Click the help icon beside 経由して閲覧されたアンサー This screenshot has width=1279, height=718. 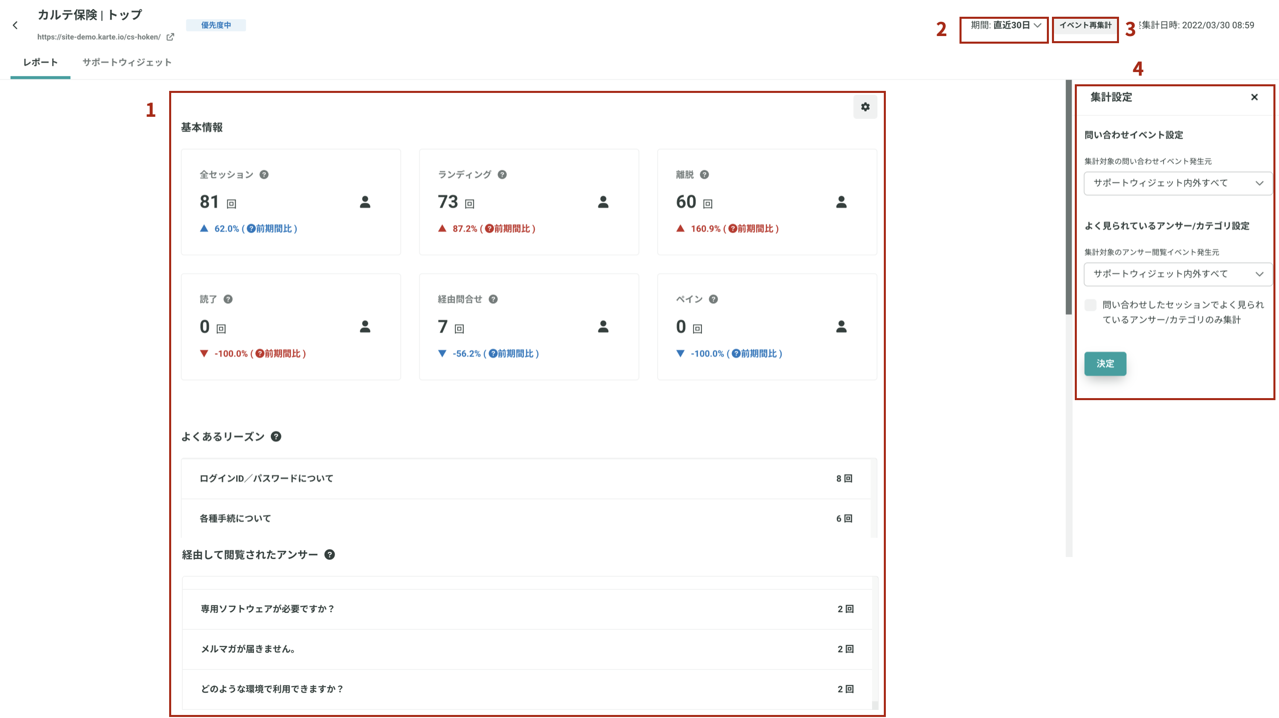(x=330, y=554)
